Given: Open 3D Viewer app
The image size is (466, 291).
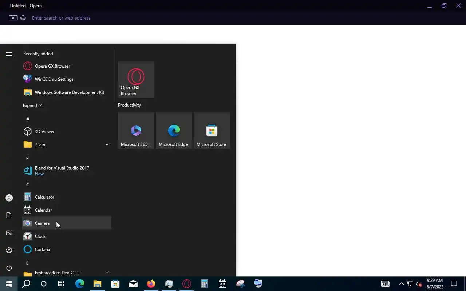Looking at the screenshot, I should pyautogui.click(x=67, y=132).
